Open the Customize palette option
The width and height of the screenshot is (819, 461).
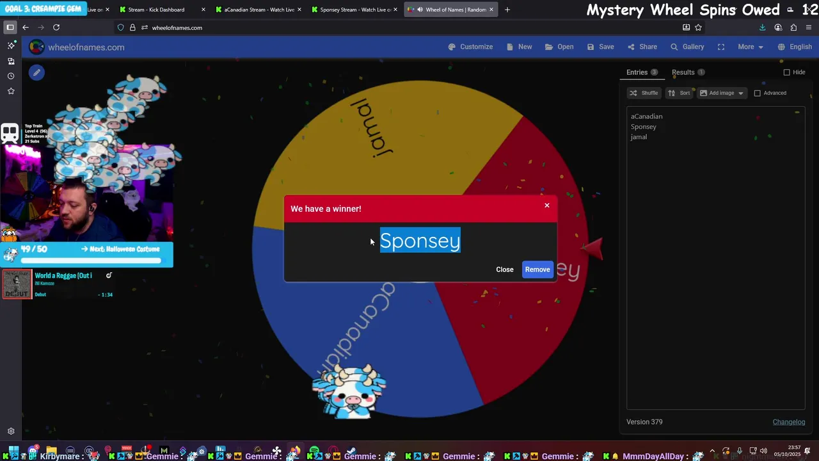point(470,47)
